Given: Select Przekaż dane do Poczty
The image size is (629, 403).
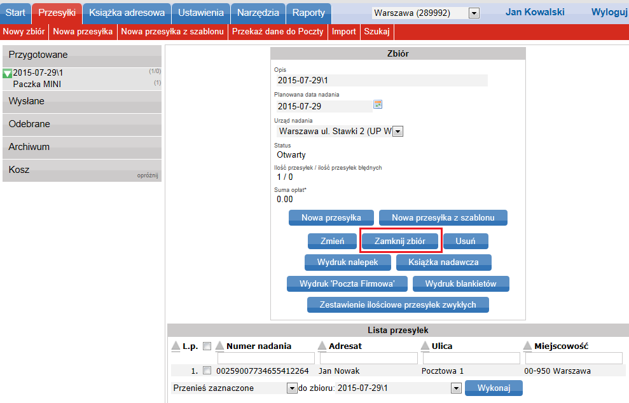Looking at the screenshot, I should tap(277, 32).
